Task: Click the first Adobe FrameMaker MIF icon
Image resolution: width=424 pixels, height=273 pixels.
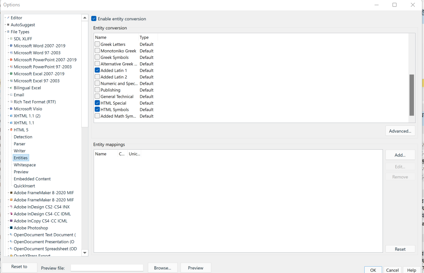Action: (11, 193)
